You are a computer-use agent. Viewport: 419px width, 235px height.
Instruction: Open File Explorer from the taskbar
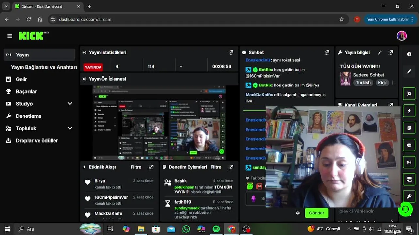(x=141, y=229)
